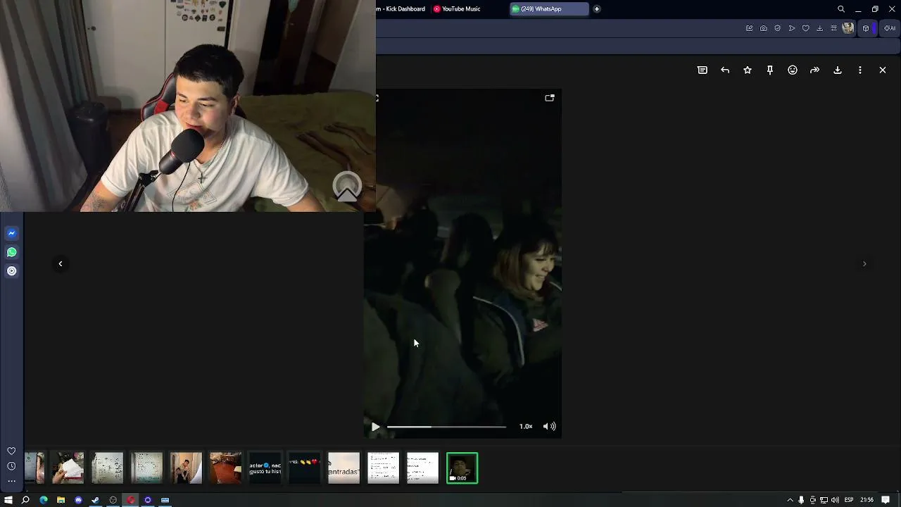Viewport: 901px width, 507px height.
Task: Open WhatsApp in the browser sidebar
Action: point(12,252)
